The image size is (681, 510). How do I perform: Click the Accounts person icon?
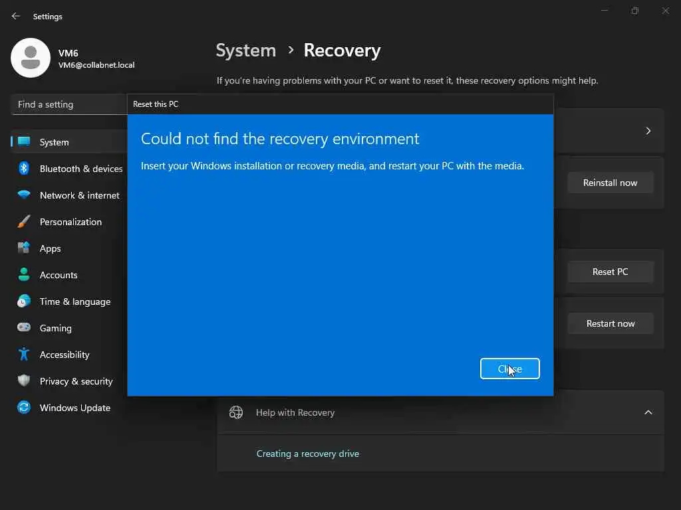[24, 274]
